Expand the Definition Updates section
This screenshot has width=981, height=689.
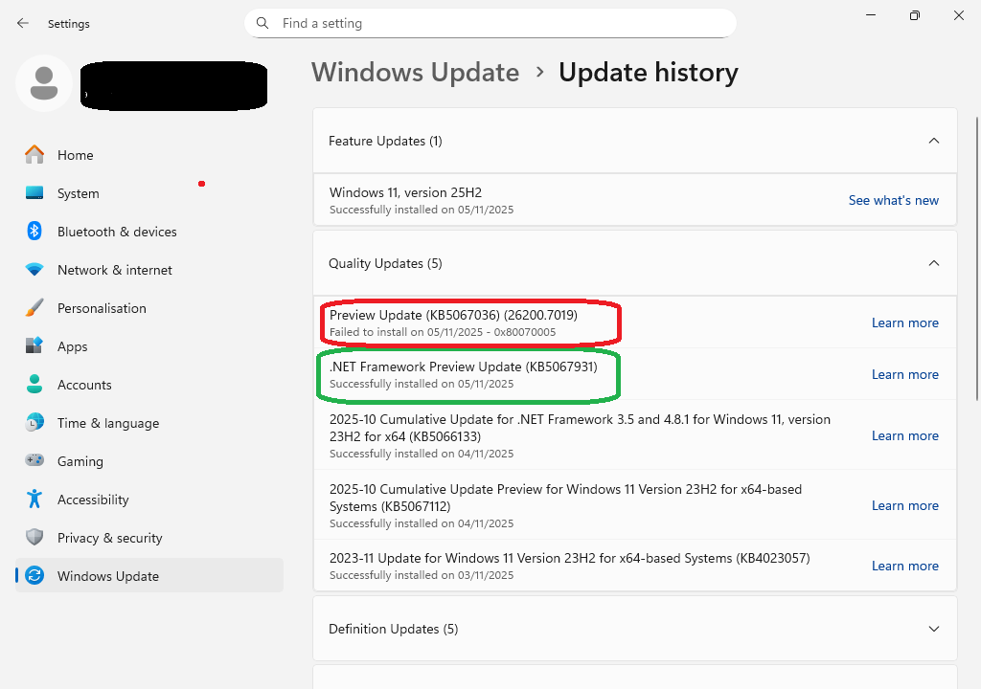point(933,629)
